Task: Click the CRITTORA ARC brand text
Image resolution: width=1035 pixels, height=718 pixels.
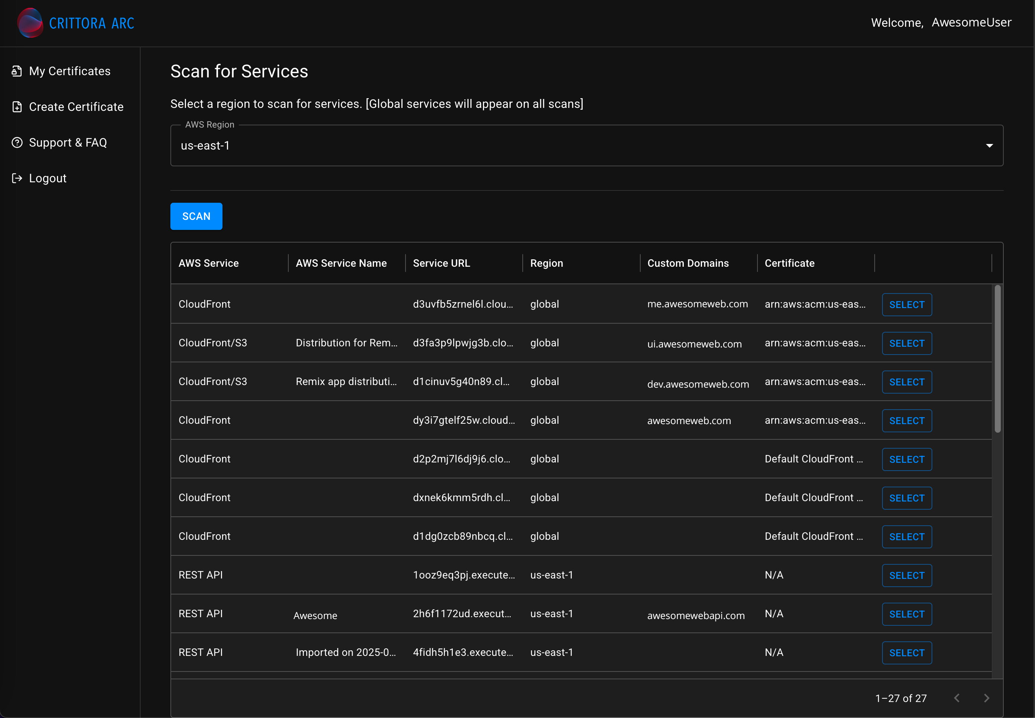Action: click(91, 23)
